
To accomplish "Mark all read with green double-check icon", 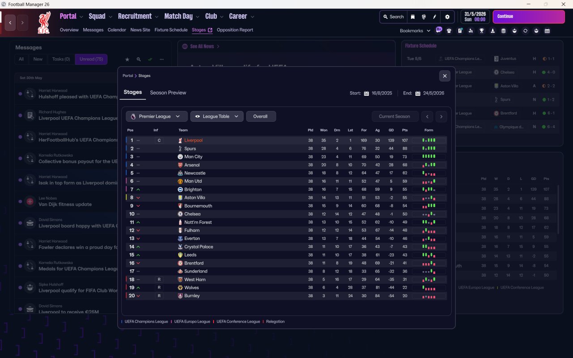I will pos(150,59).
